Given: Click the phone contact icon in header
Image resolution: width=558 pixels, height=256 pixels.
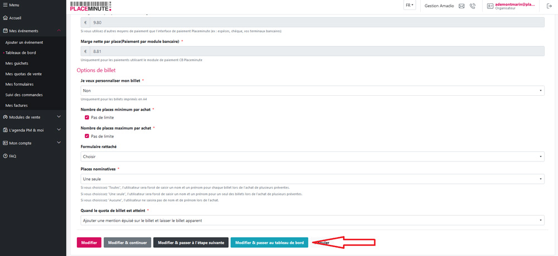Looking at the screenshot, I should 473,6.
